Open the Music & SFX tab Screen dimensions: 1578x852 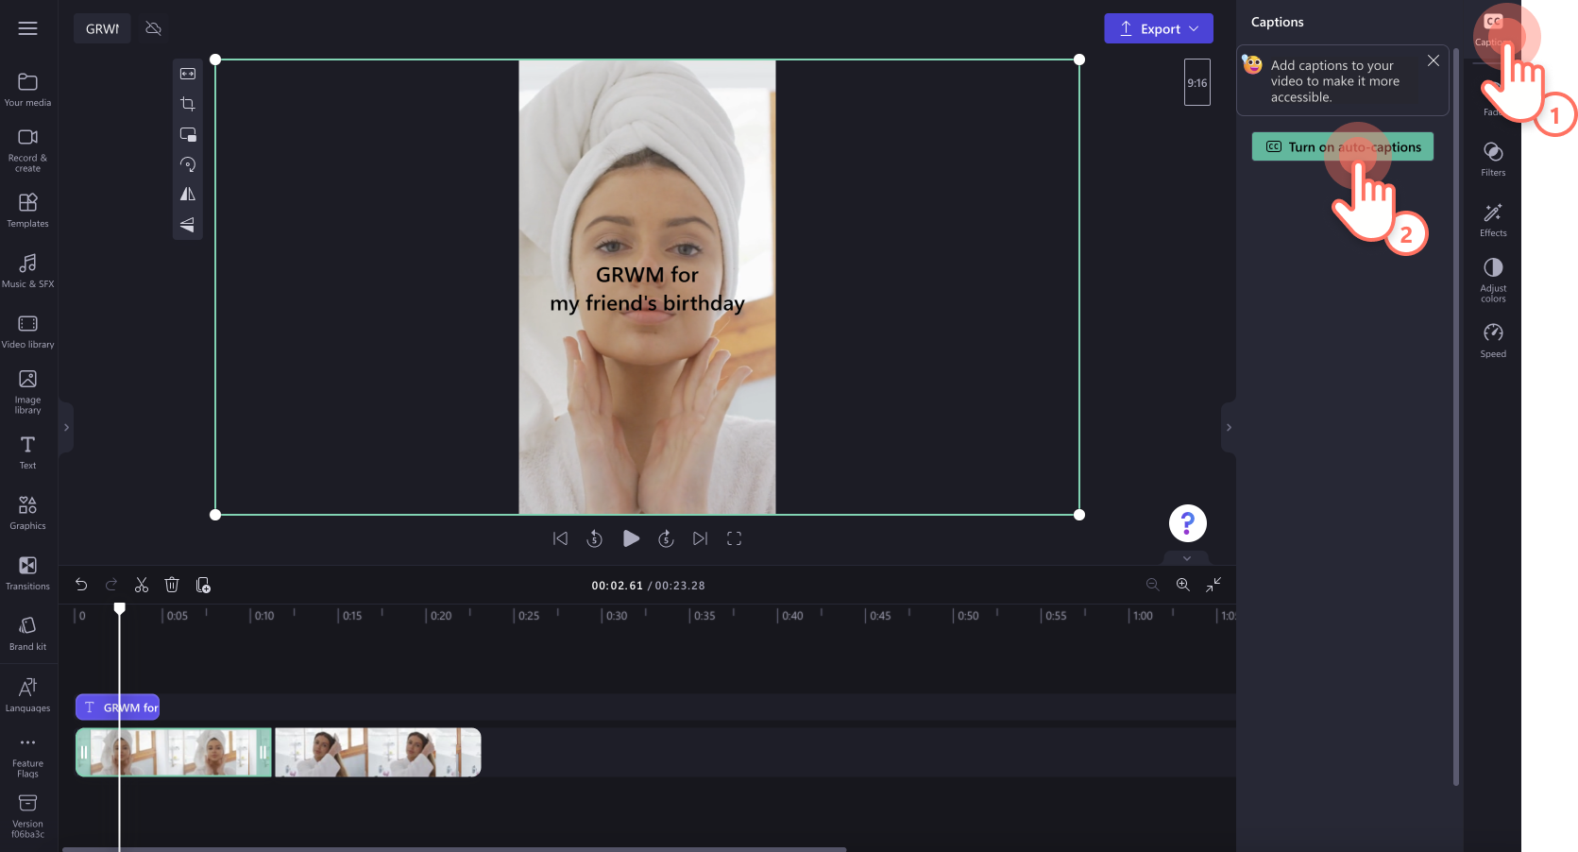(28, 271)
